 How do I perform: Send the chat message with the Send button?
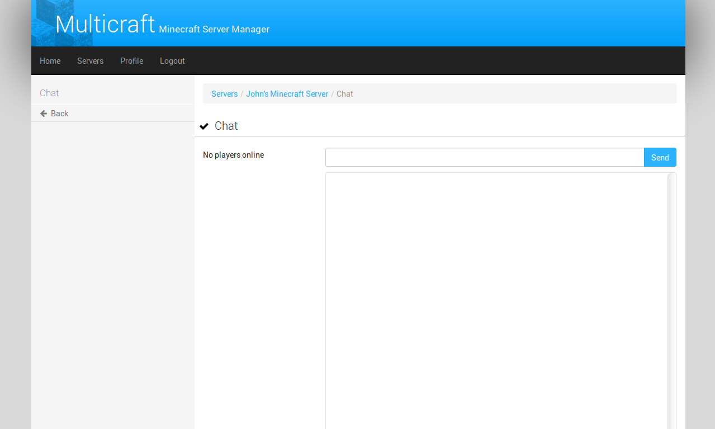(x=660, y=157)
